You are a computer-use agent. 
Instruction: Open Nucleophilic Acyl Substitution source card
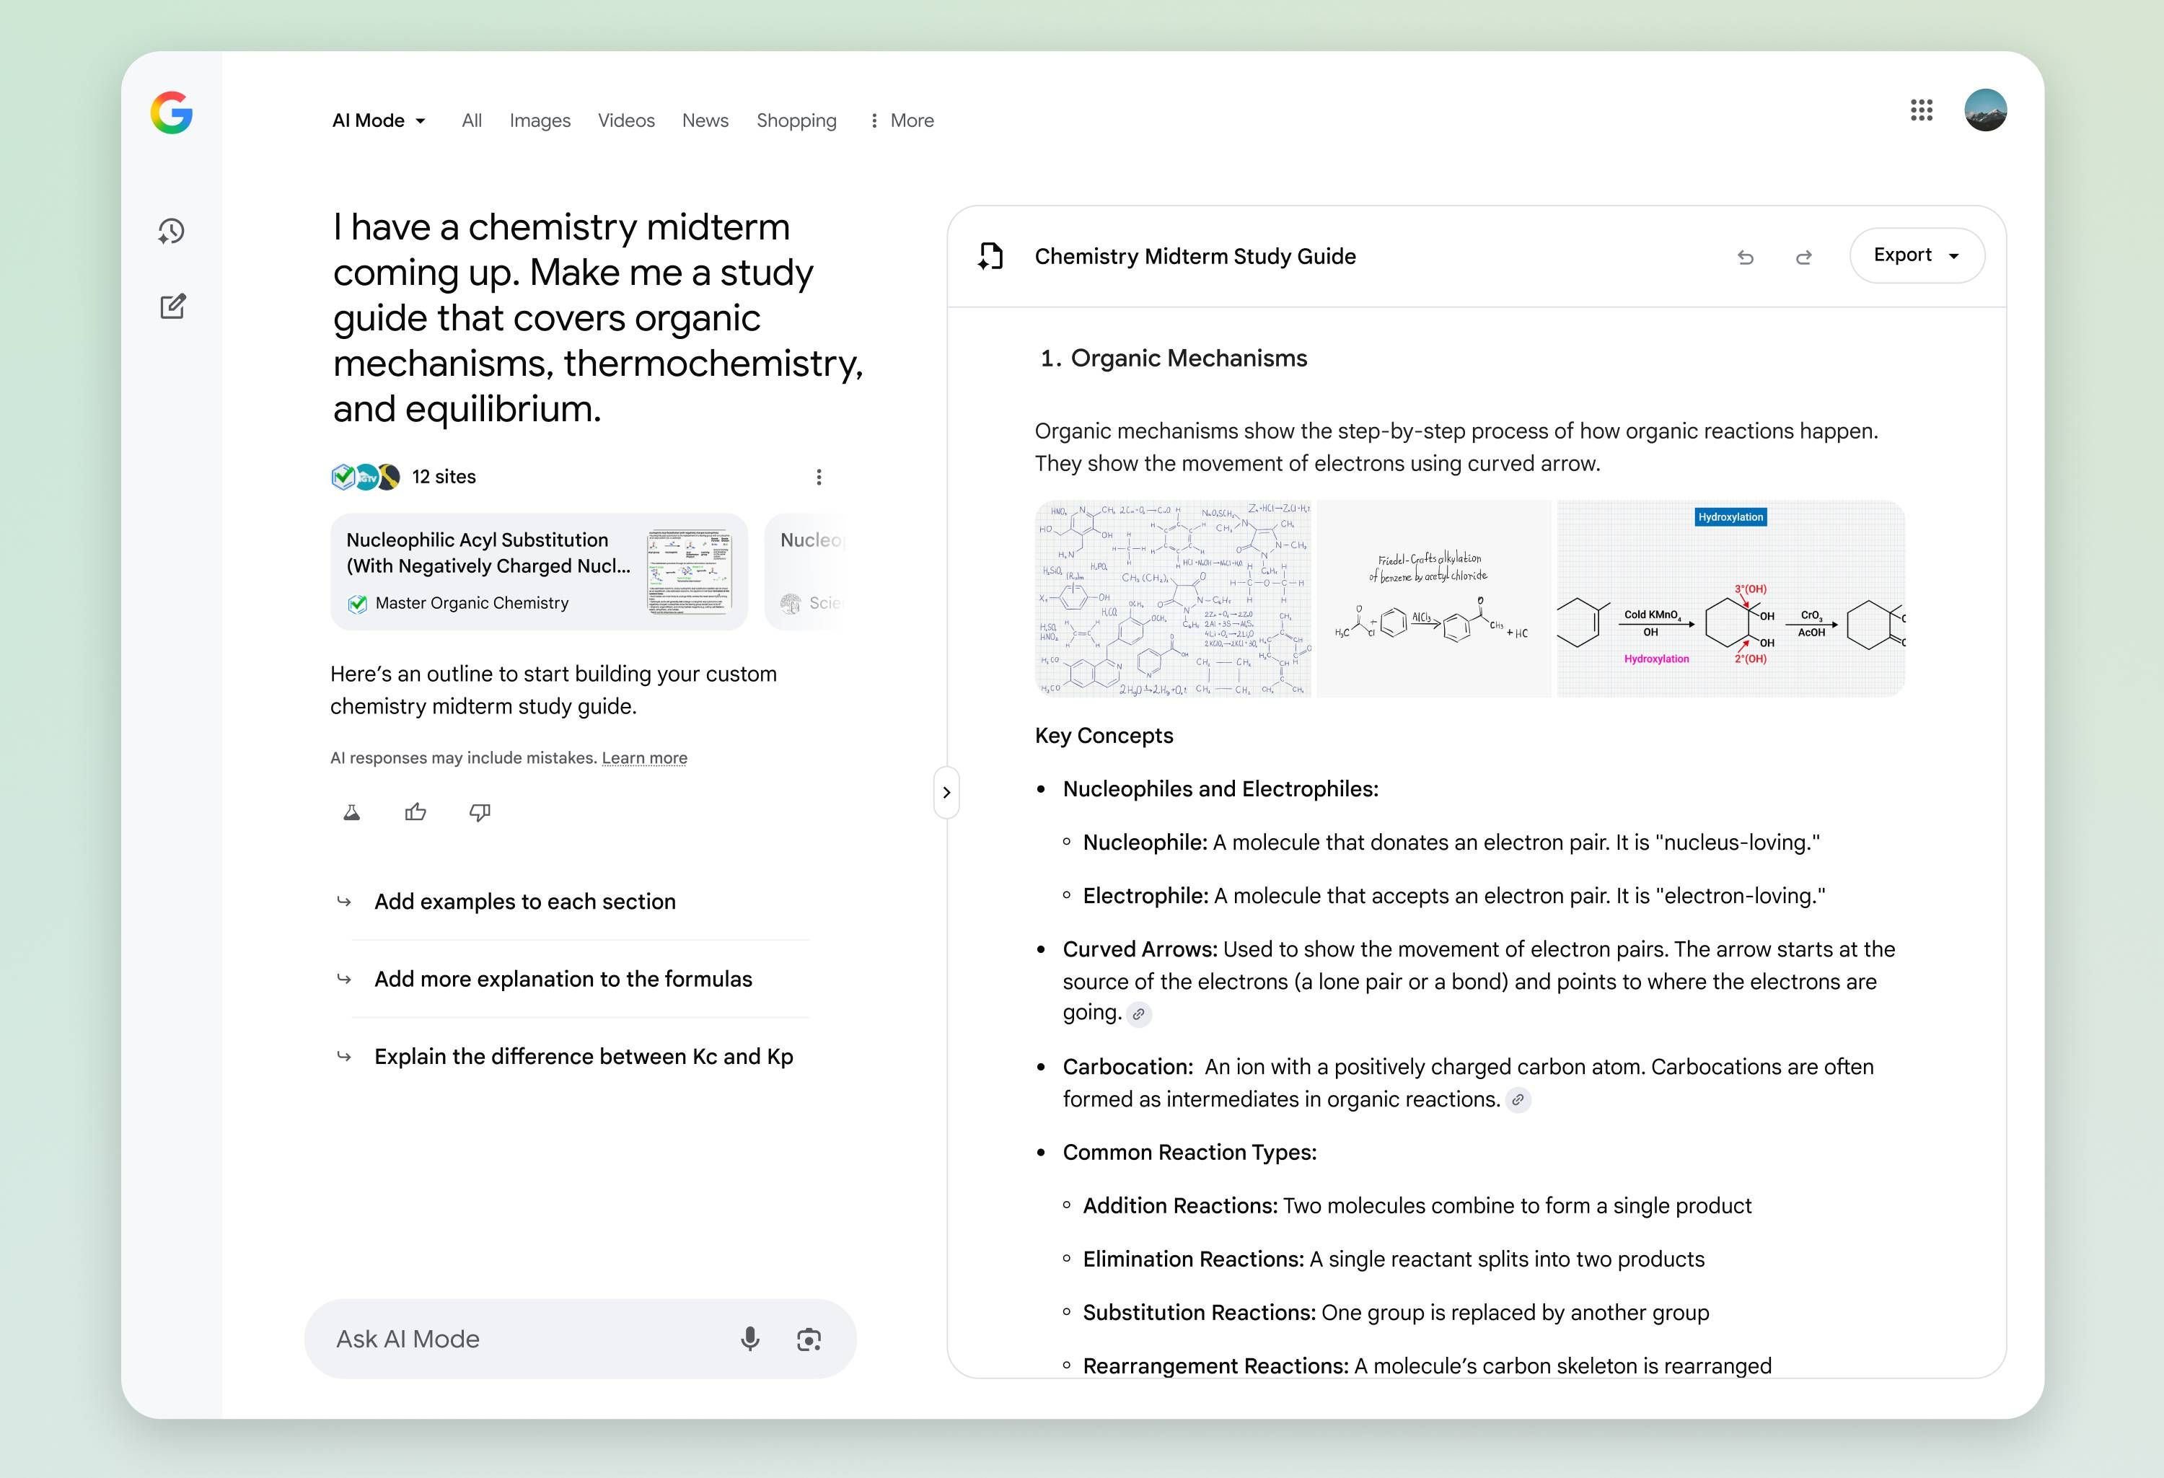coord(538,571)
